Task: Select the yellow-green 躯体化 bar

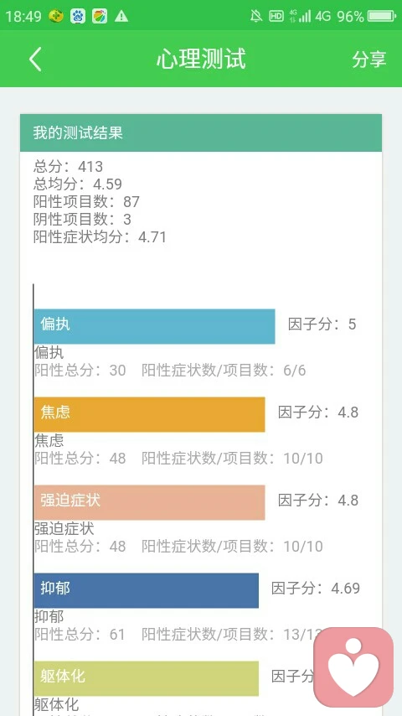Action: (146, 678)
